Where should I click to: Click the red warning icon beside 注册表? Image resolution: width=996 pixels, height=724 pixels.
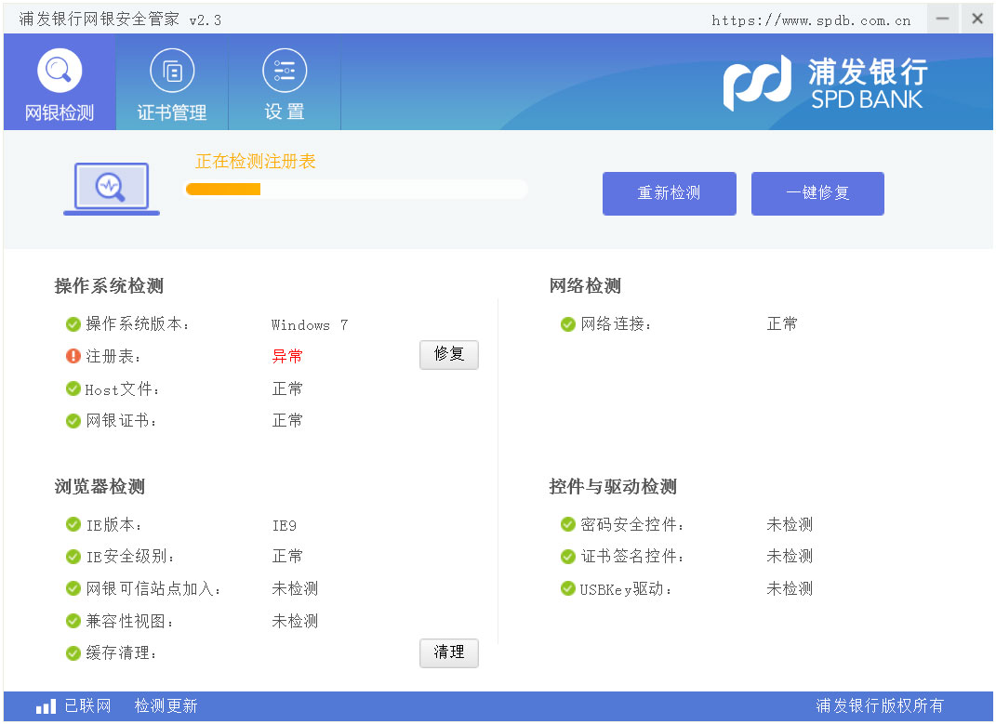point(73,356)
